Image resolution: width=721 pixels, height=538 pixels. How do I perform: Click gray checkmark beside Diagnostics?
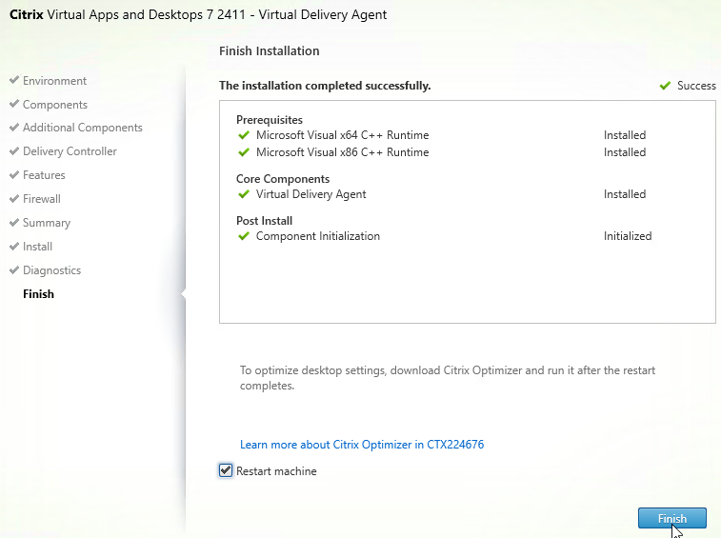[x=14, y=269]
